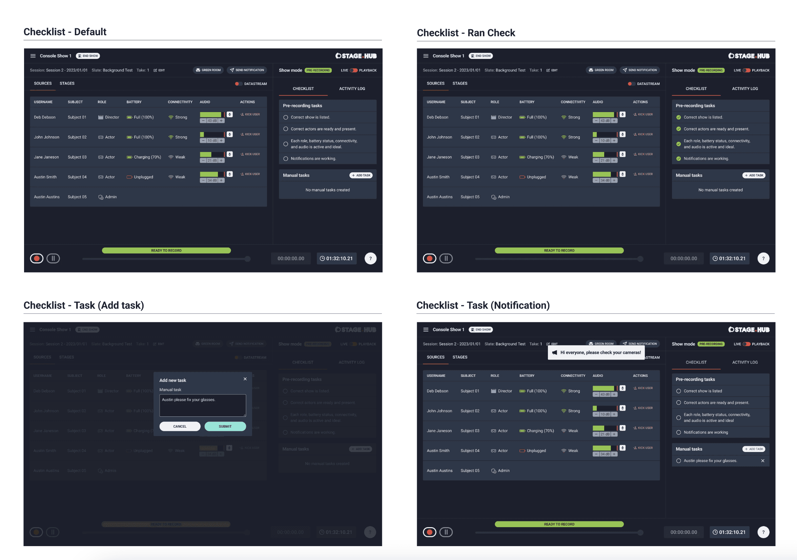Toggle Datastream switch in Checklist - Default
The image size is (797, 560).
tap(239, 84)
